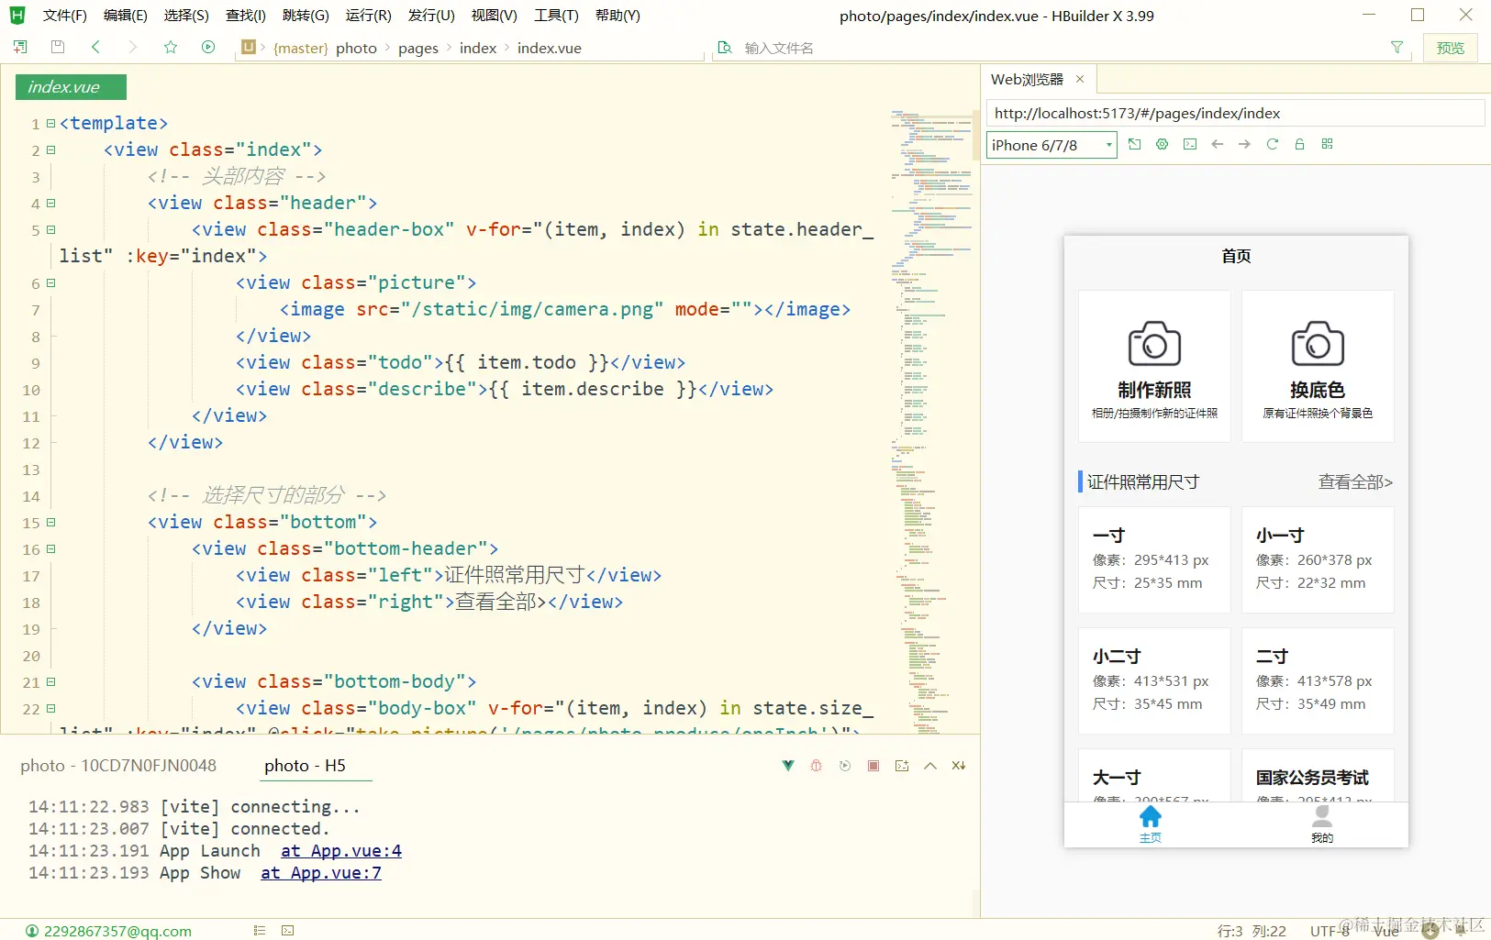This screenshot has width=1491, height=940.
Task: Select the 一寸 size card in the preview
Action: pyautogui.click(x=1154, y=559)
